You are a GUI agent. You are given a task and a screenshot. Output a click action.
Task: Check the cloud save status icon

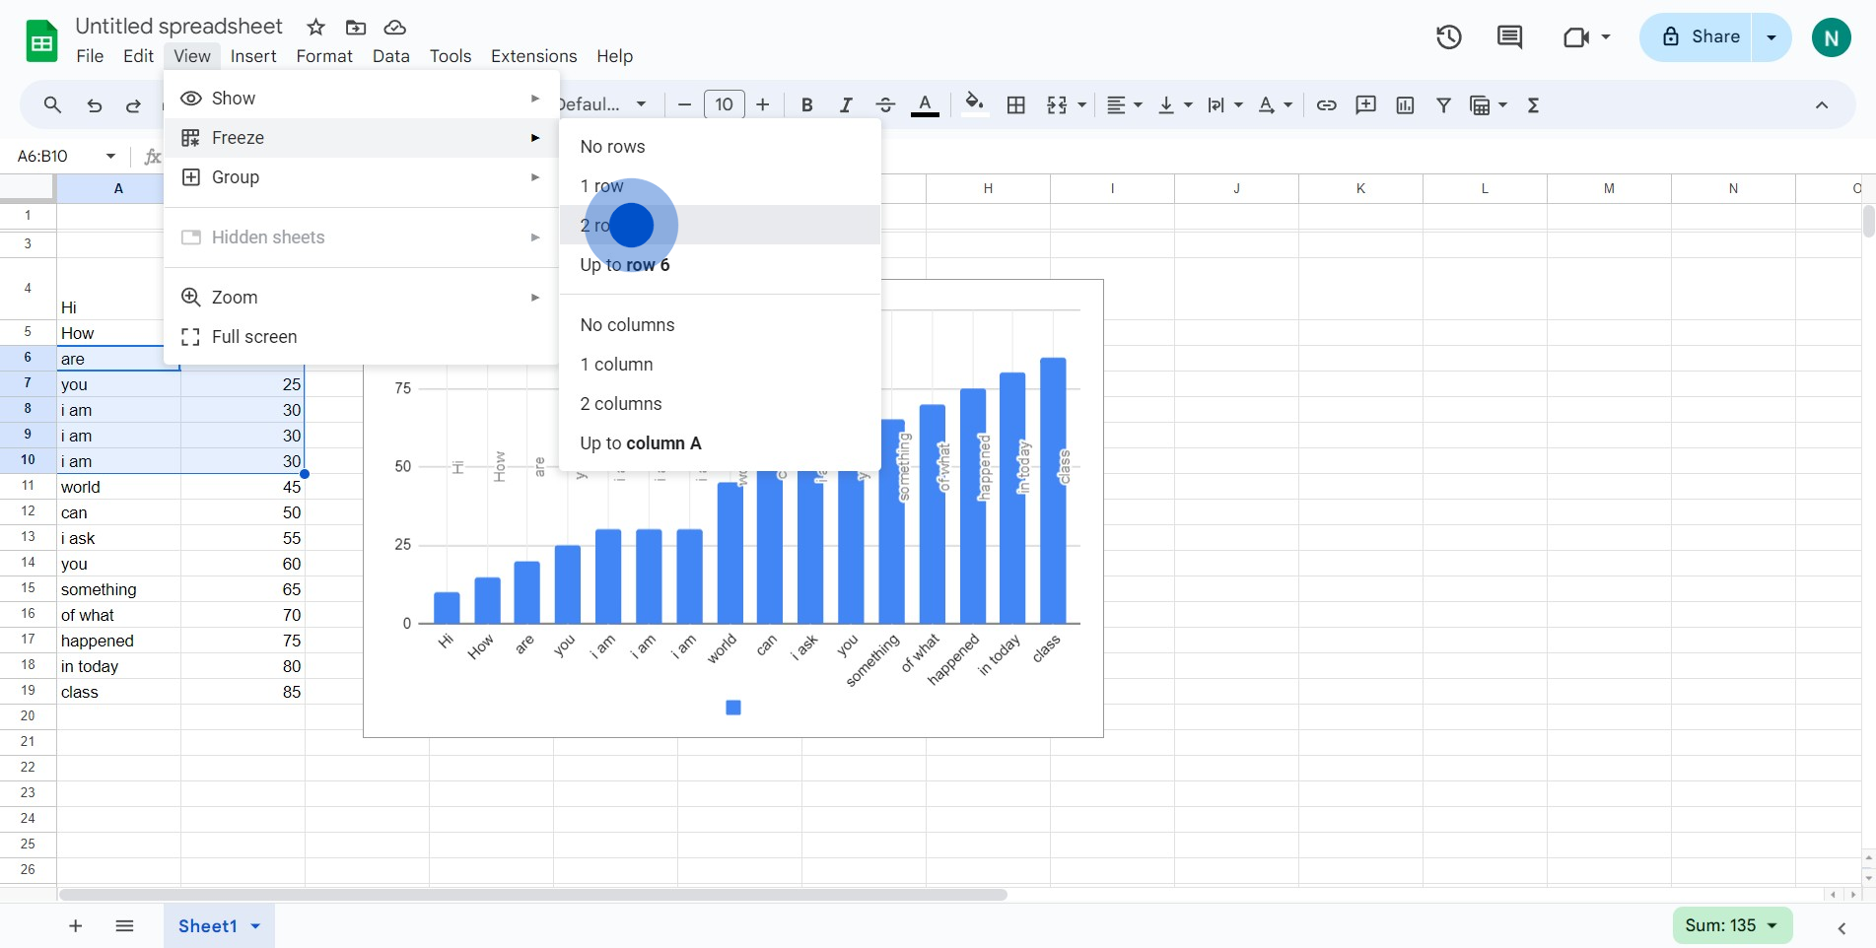point(394,28)
